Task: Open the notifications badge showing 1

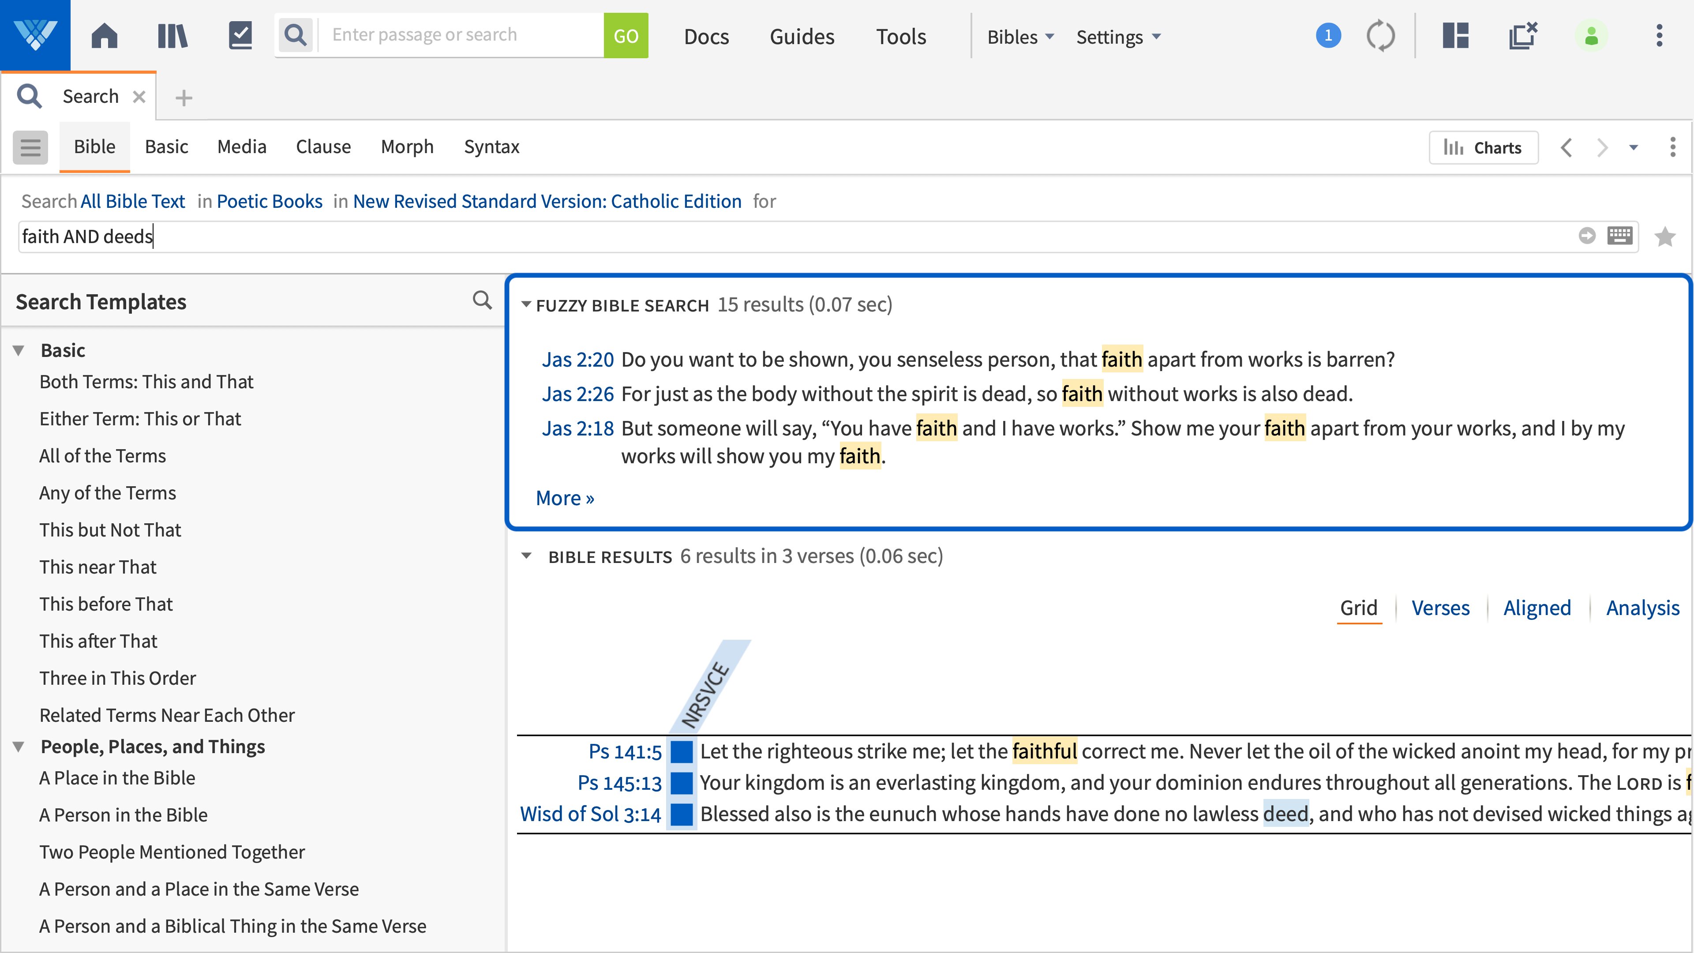Action: (x=1328, y=35)
